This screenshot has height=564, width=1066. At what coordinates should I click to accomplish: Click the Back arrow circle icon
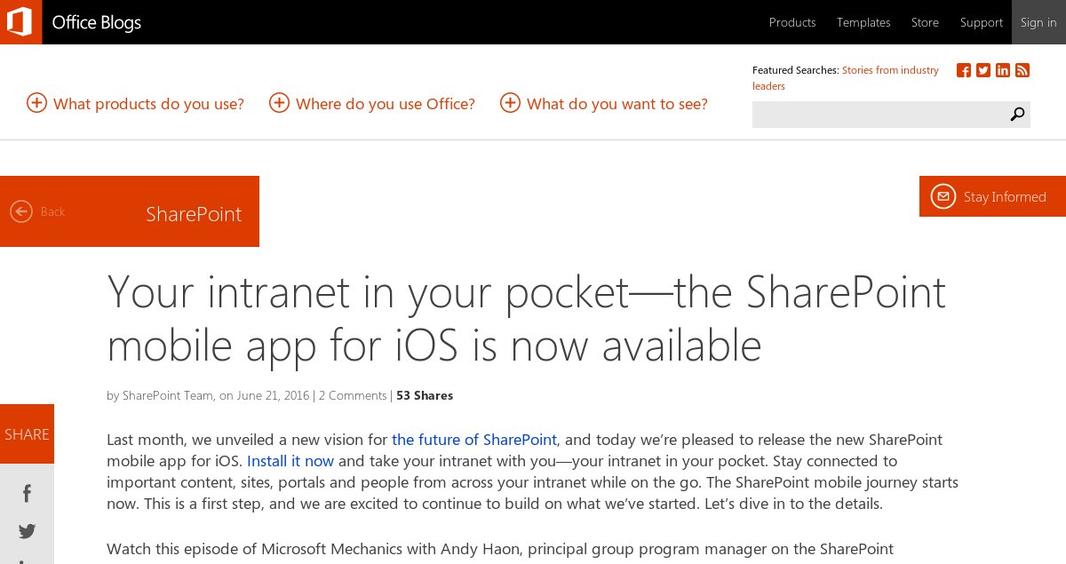pyautogui.click(x=21, y=211)
